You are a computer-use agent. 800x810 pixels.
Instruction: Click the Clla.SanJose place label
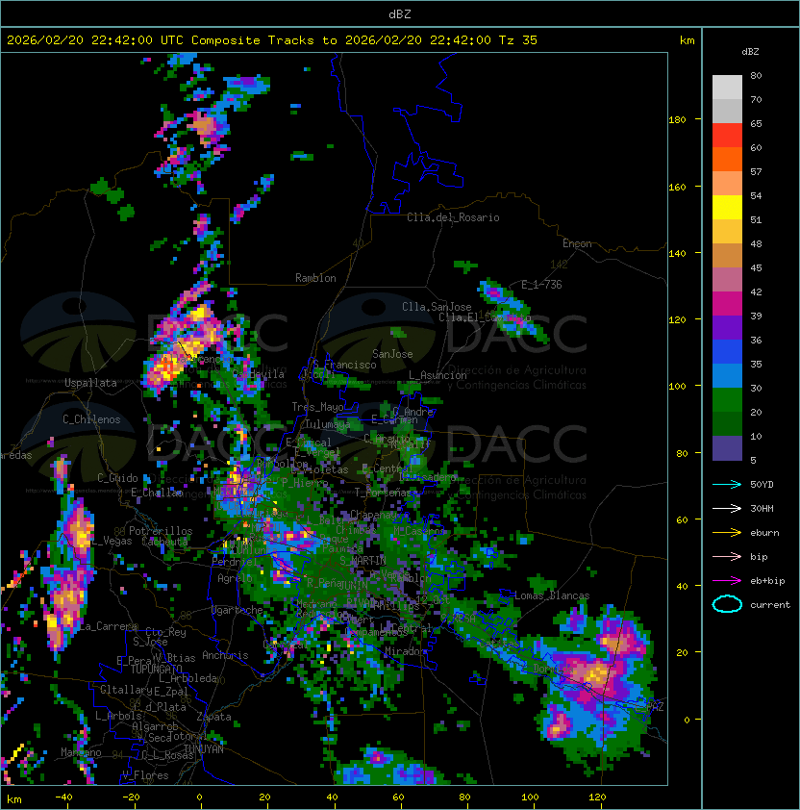[x=437, y=307]
